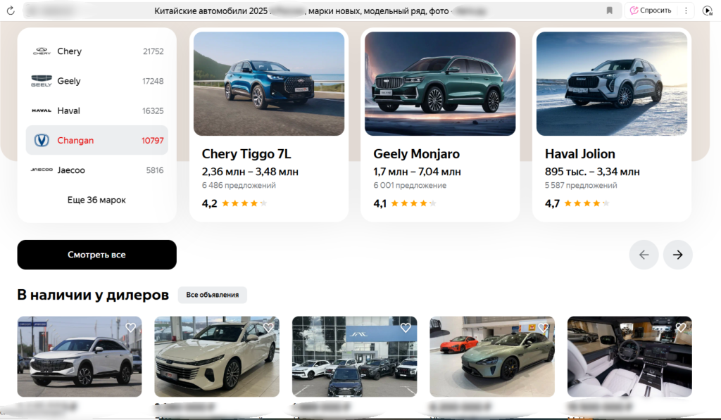The width and height of the screenshot is (721, 420).
Task: Click the Спросить assistant button
Action: tap(650, 11)
